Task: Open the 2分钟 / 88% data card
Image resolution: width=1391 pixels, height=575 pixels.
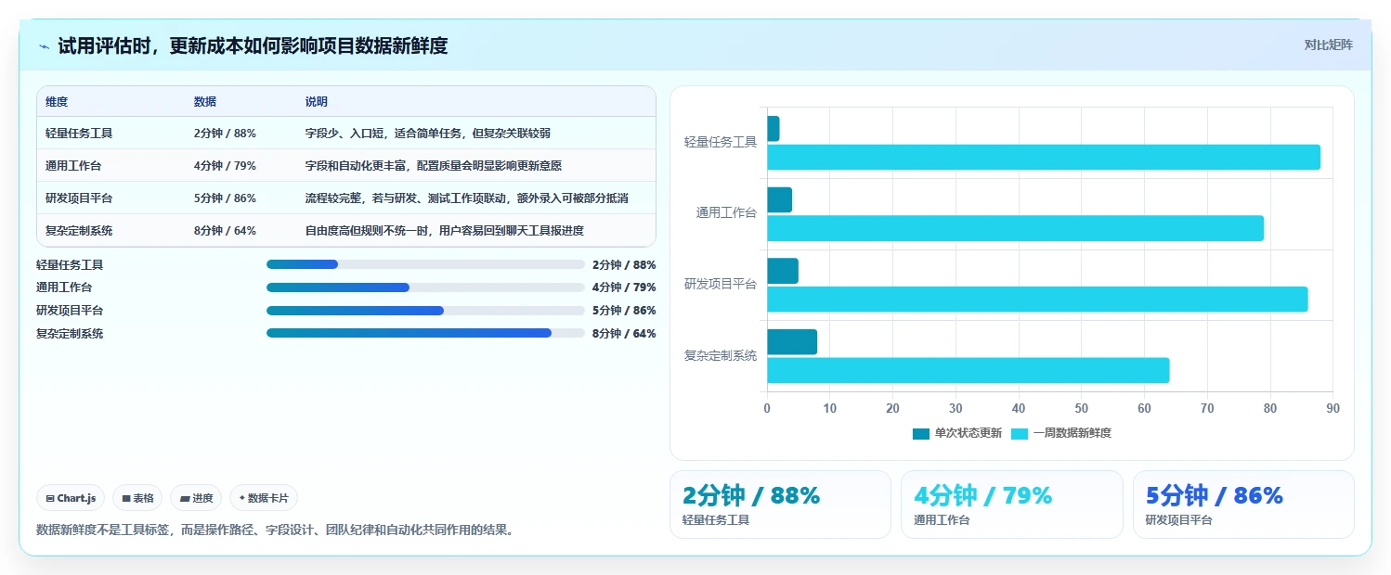Action: [780, 505]
